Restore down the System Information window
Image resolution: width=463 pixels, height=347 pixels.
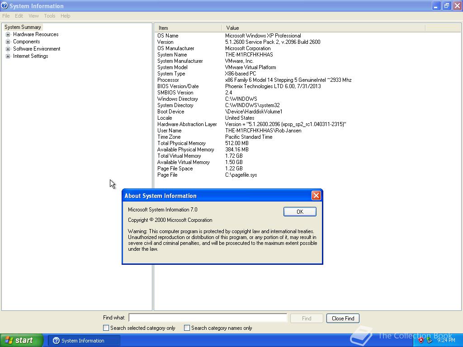click(447, 5)
